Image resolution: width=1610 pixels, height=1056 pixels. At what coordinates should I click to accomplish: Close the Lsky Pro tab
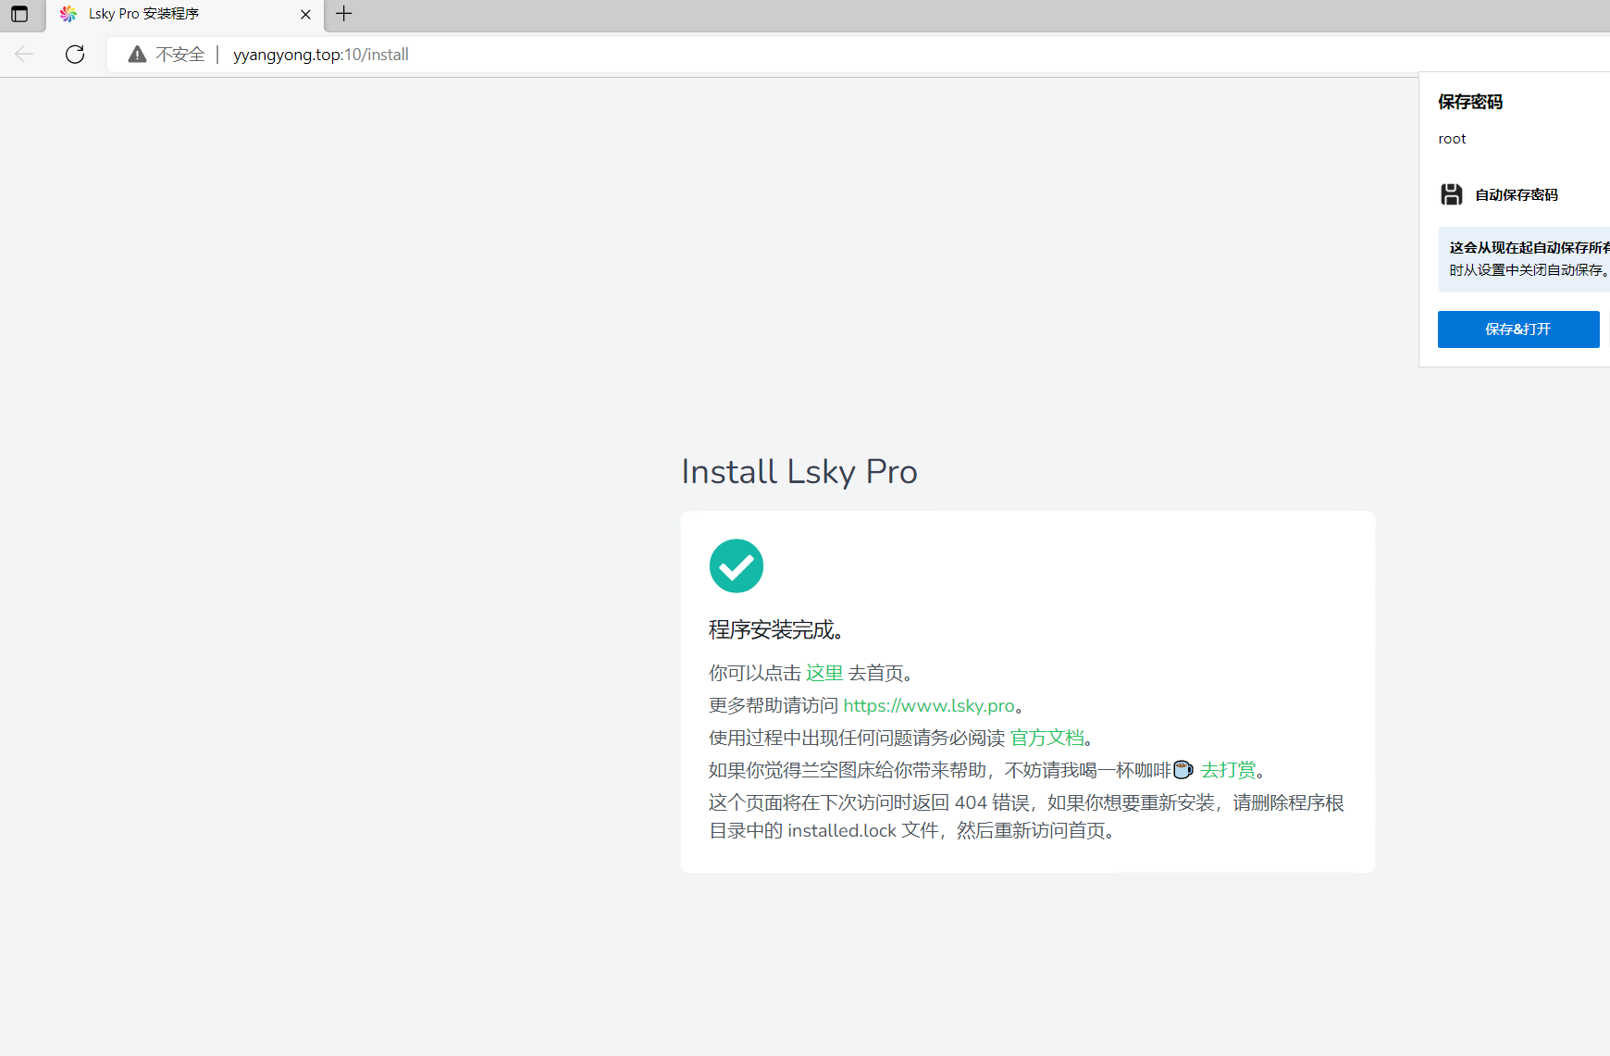point(305,14)
